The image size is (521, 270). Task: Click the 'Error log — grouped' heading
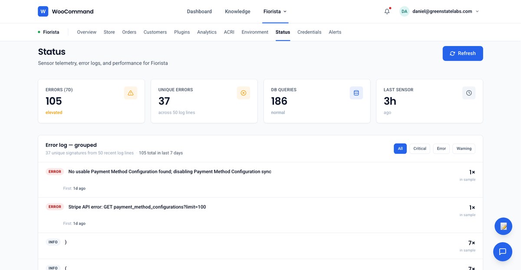(x=71, y=145)
